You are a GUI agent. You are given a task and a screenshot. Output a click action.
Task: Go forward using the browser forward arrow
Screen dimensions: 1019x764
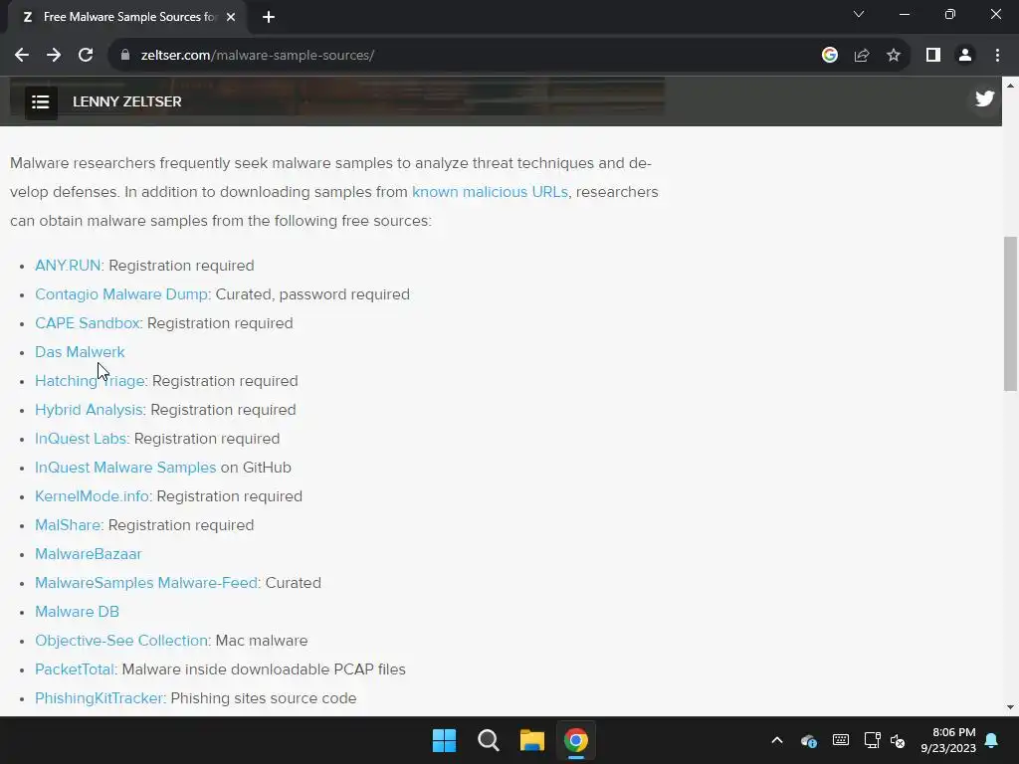[x=54, y=56]
